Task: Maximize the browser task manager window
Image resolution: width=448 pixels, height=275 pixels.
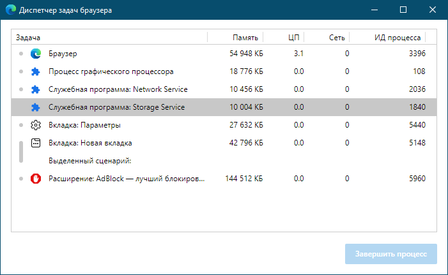Action: pos(403,10)
